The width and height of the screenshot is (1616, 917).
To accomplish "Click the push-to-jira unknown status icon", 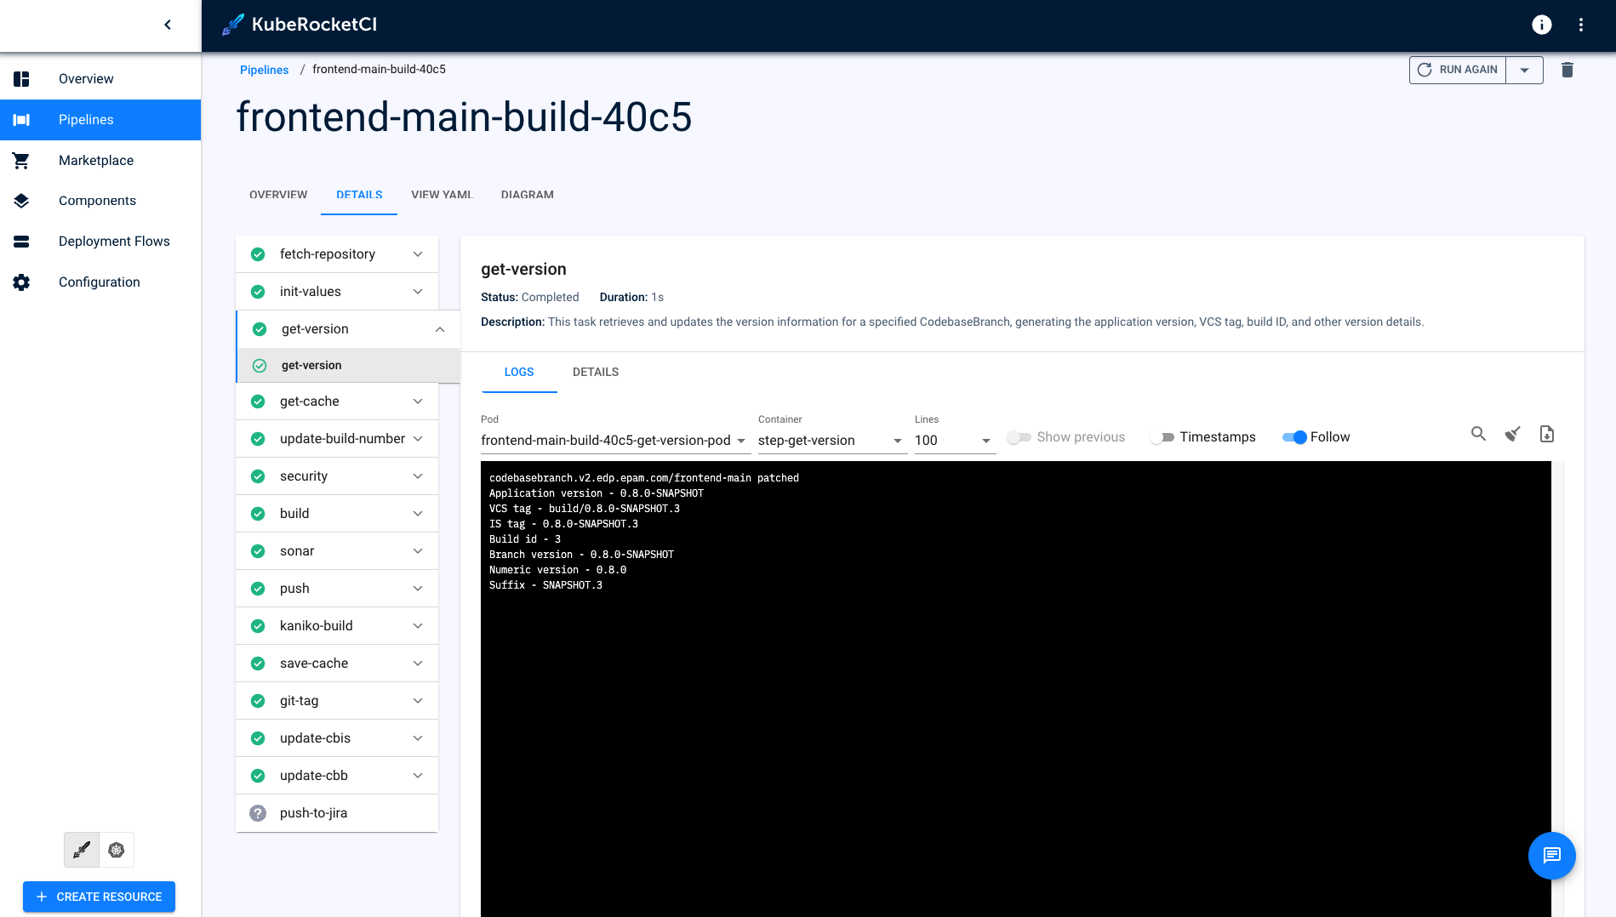I will coord(258,813).
